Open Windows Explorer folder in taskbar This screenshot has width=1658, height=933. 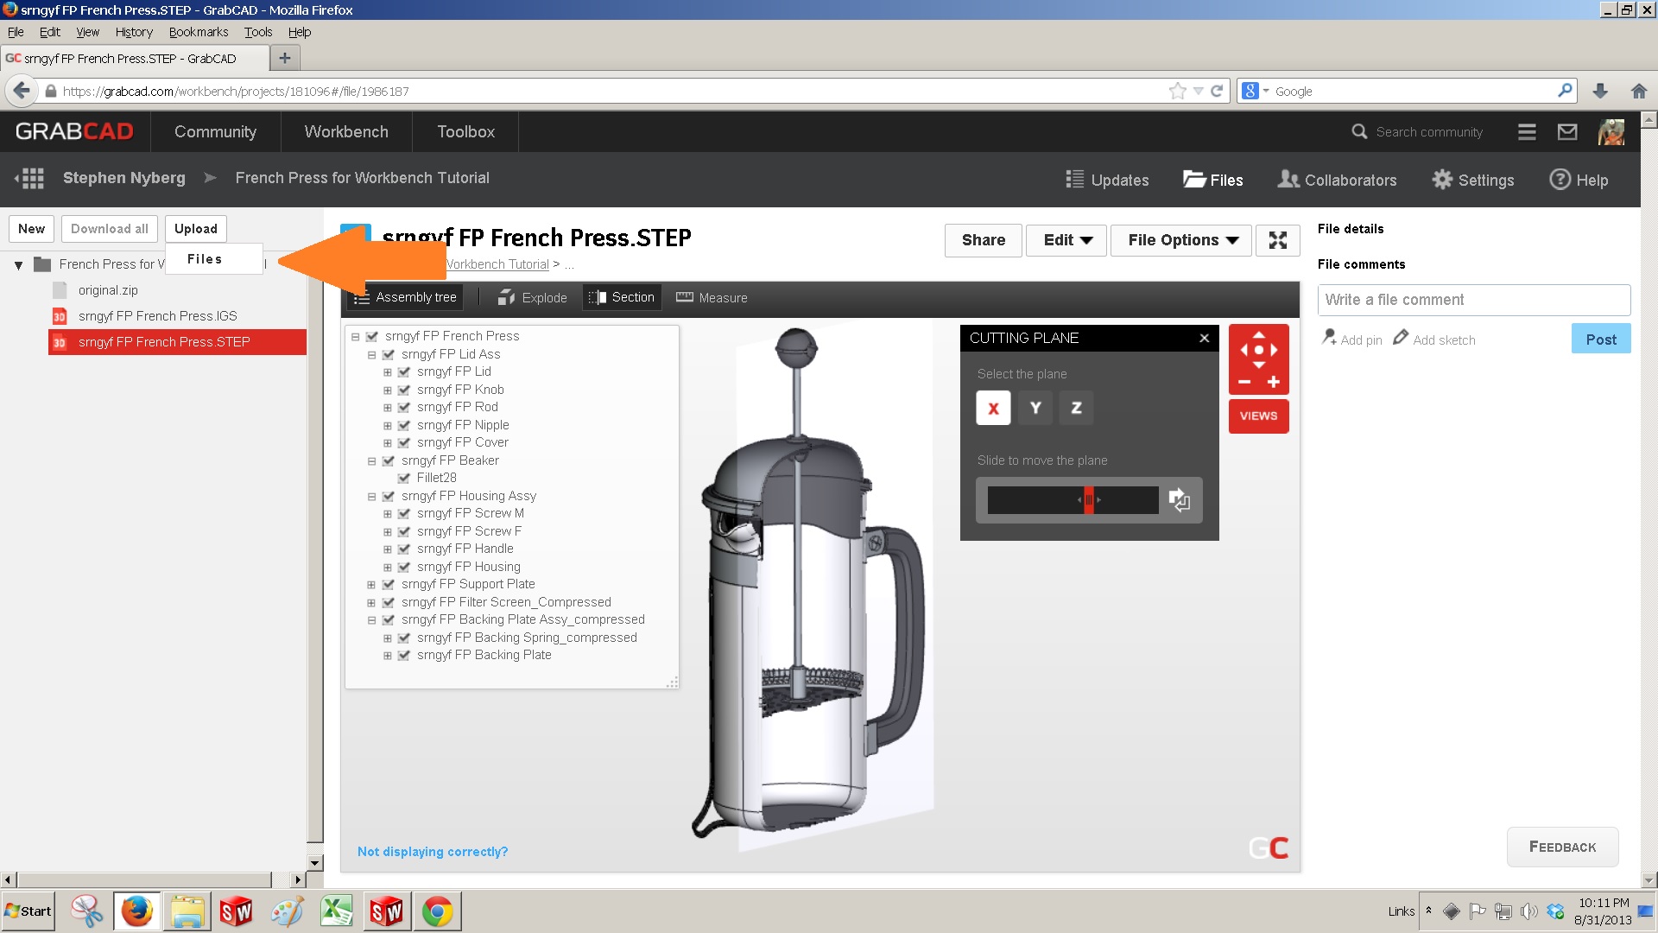pyautogui.click(x=187, y=911)
